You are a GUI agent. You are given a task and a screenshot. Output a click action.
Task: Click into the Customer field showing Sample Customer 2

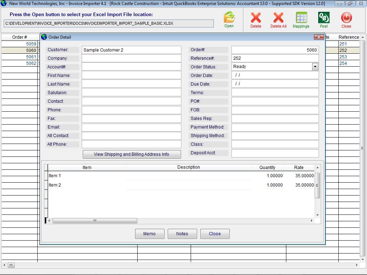click(131, 50)
